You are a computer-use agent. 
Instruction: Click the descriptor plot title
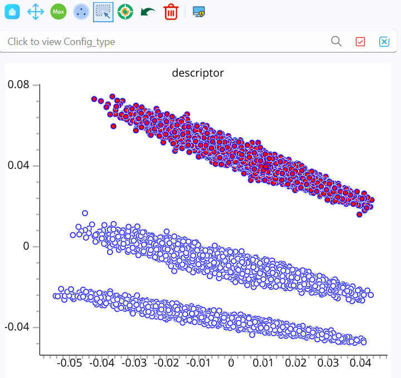[198, 73]
